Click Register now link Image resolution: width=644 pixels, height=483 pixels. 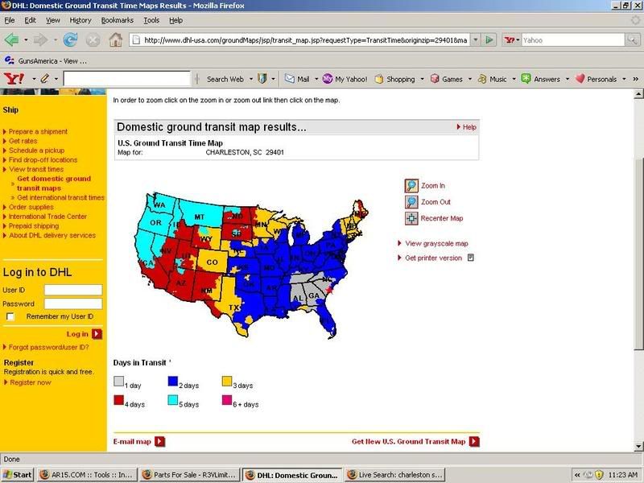(31, 382)
